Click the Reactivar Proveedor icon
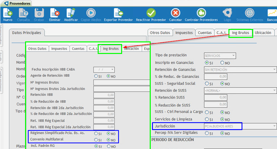277x149 pixels. tap(151, 13)
